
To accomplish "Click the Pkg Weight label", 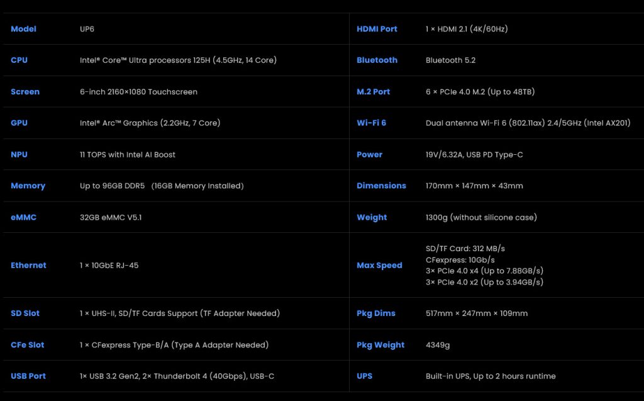I will (x=380, y=345).
